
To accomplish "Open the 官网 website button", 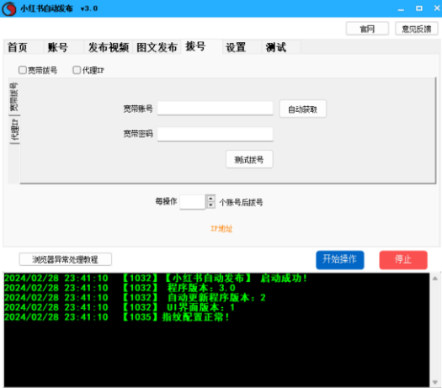I will pyautogui.click(x=367, y=29).
